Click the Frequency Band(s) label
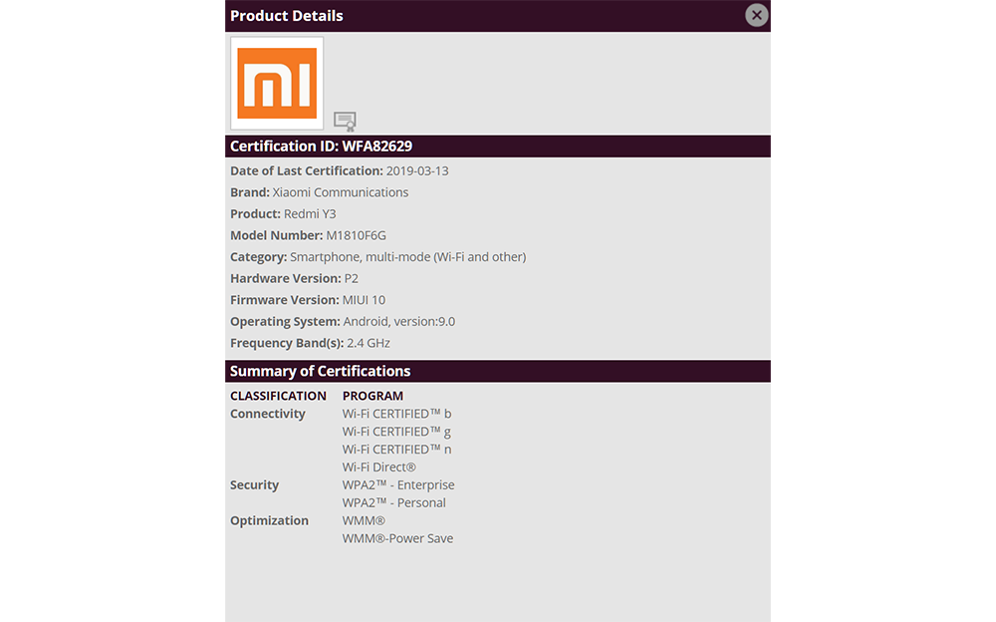 point(287,344)
